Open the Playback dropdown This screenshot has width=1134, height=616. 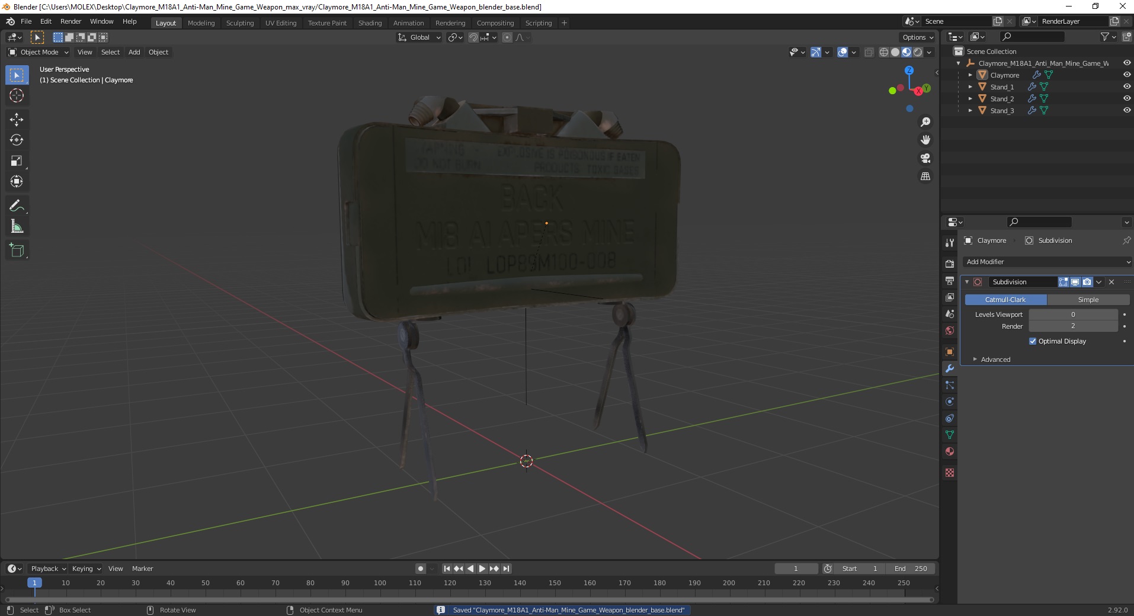(48, 569)
